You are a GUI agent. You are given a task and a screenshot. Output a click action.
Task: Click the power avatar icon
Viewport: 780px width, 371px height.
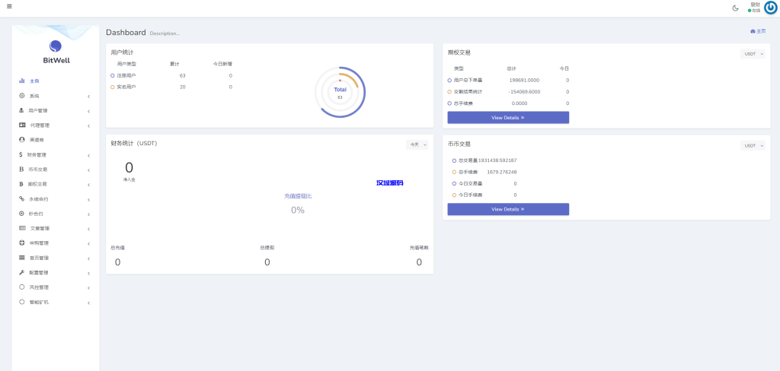[x=770, y=8]
